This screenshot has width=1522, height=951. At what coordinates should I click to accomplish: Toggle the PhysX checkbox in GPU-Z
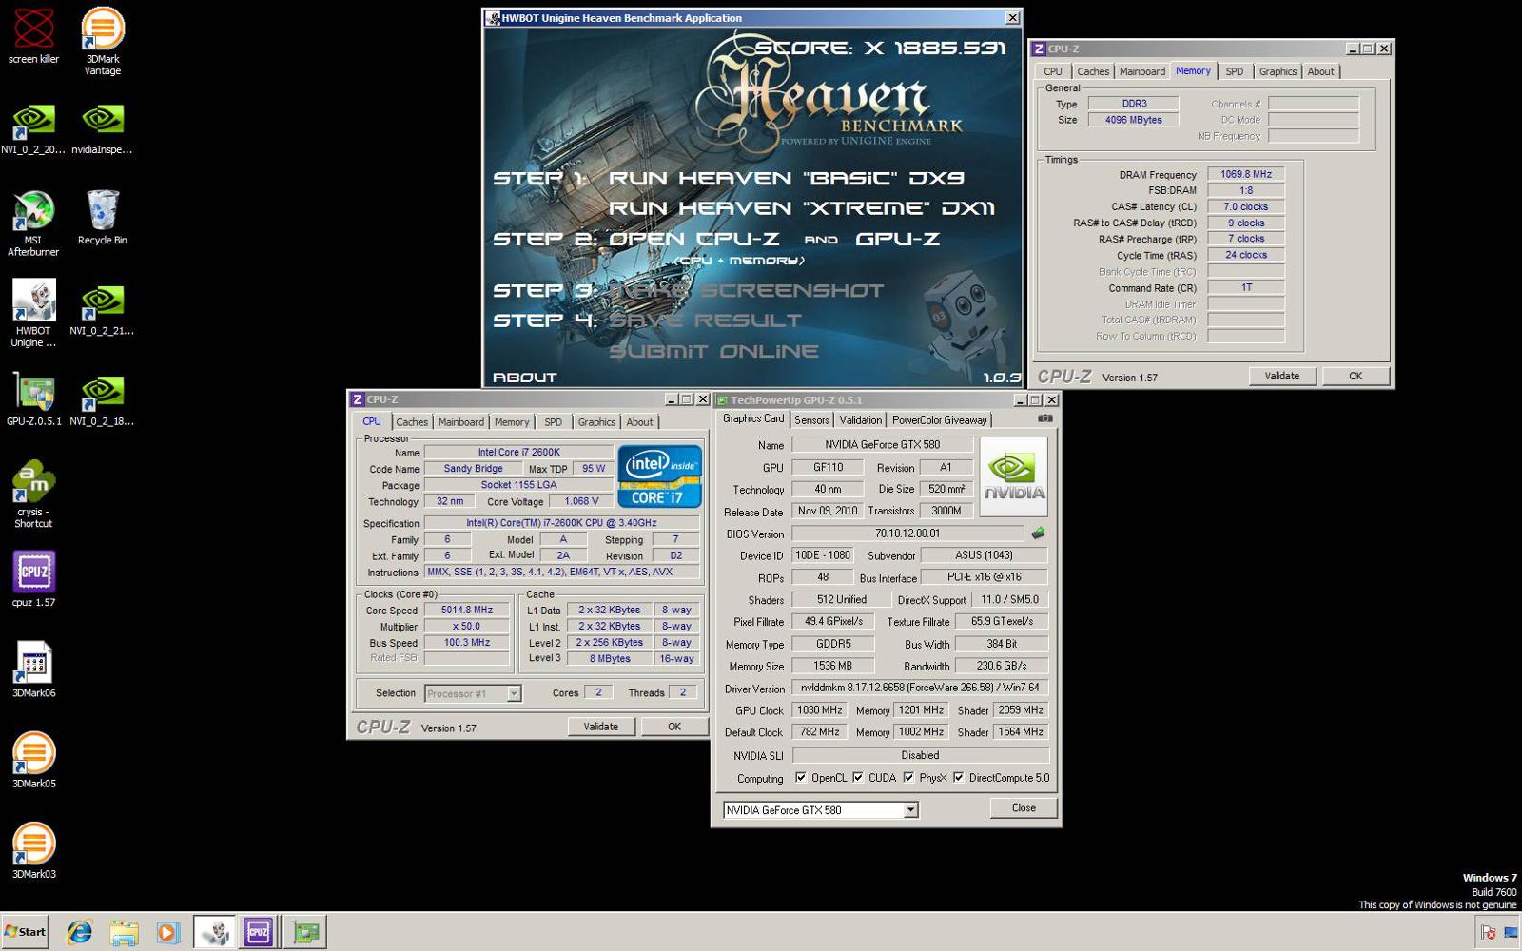tap(908, 778)
